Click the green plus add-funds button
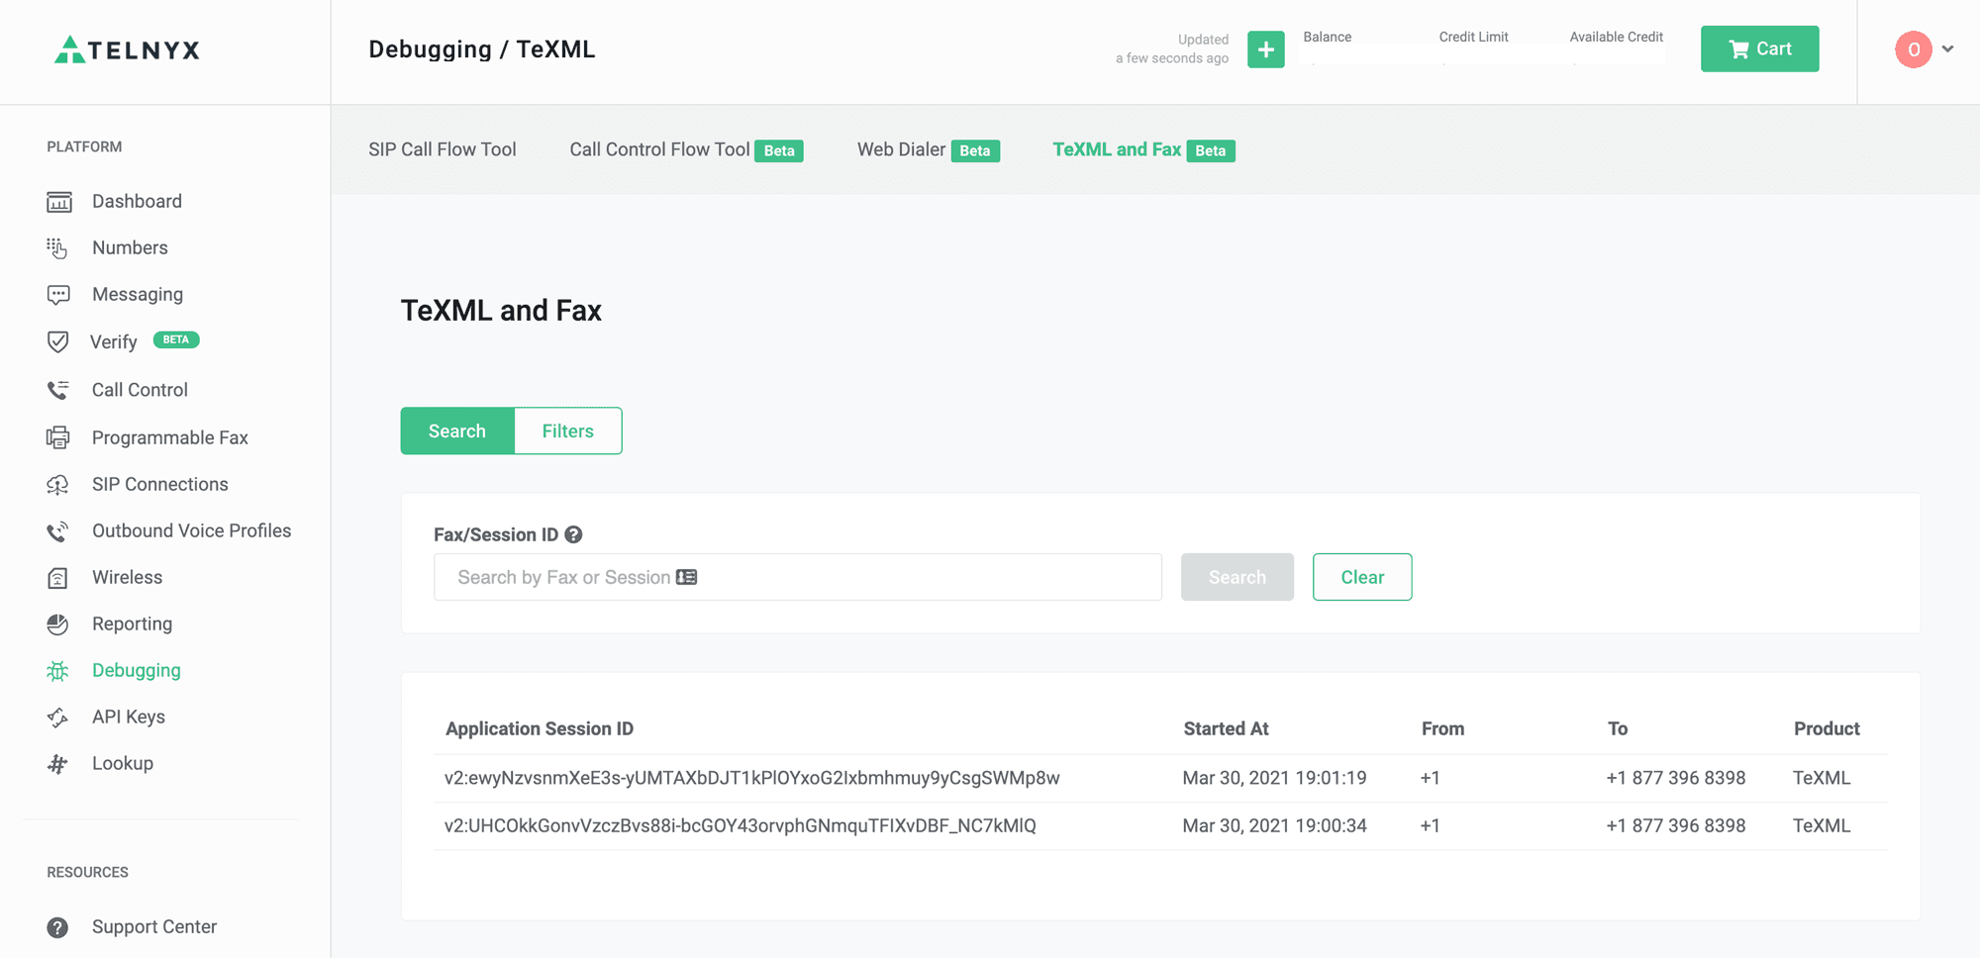The height and width of the screenshot is (958, 1980). click(1265, 49)
